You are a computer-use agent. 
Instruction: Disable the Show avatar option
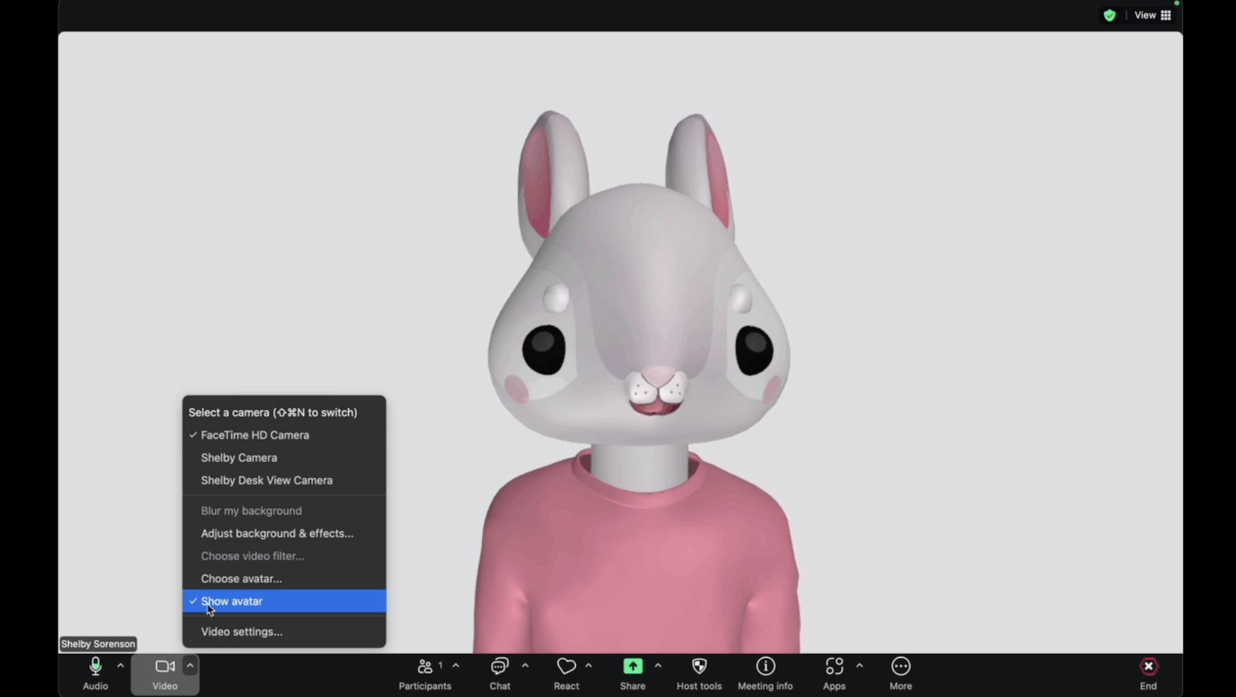231,601
